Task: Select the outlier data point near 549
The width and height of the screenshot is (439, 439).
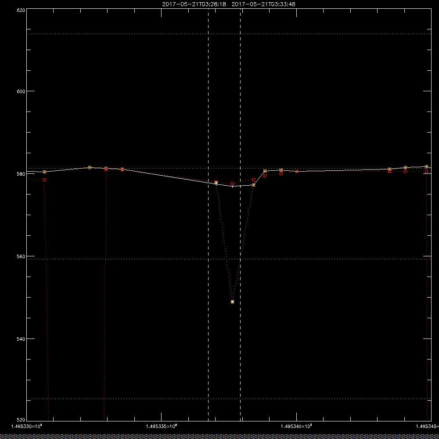Action: [x=232, y=302]
